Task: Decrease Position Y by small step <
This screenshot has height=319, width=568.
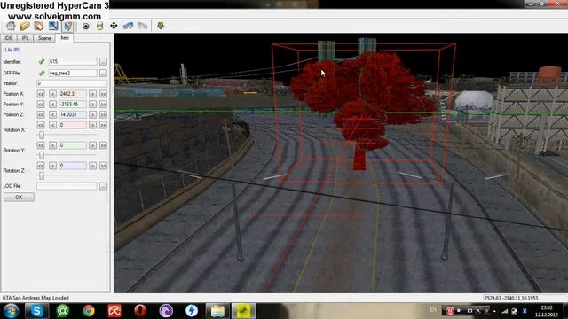Action: click(52, 105)
